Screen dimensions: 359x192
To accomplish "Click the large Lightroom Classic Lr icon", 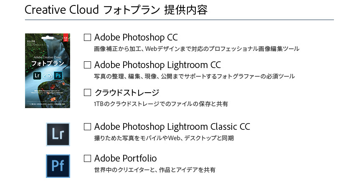I will [58, 134].
